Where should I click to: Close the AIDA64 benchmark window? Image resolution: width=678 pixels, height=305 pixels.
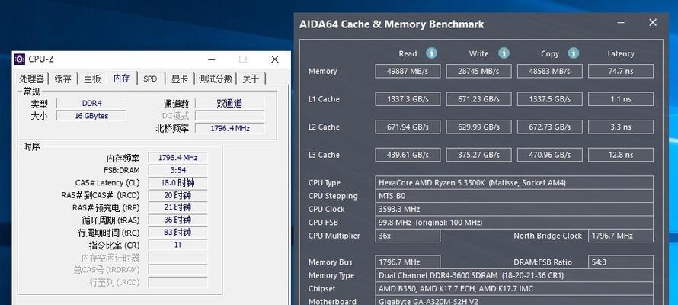[653, 23]
